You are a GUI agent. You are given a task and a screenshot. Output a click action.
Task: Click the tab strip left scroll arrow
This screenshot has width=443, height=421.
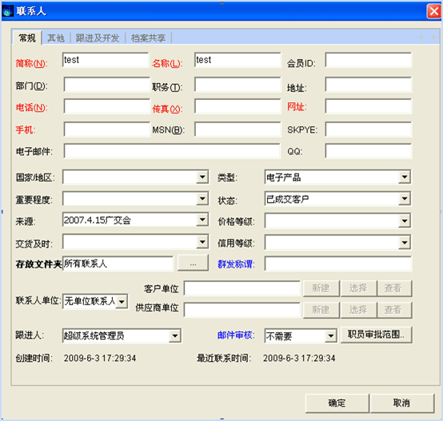coord(421,37)
